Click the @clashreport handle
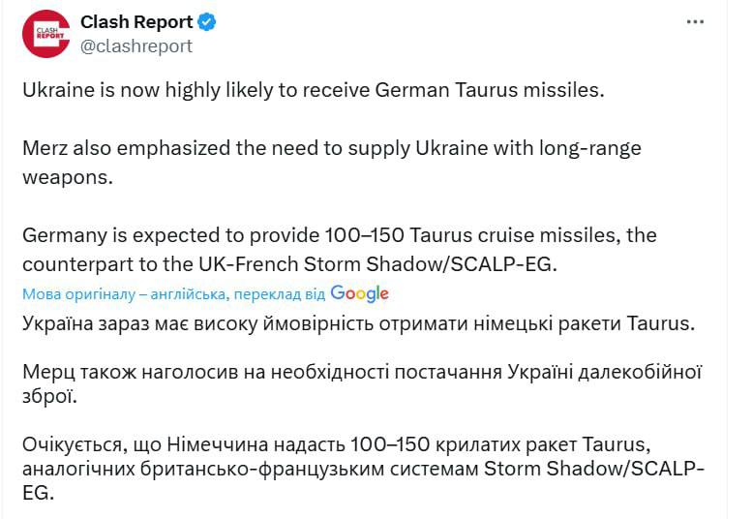752x519 pixels. 135,46
